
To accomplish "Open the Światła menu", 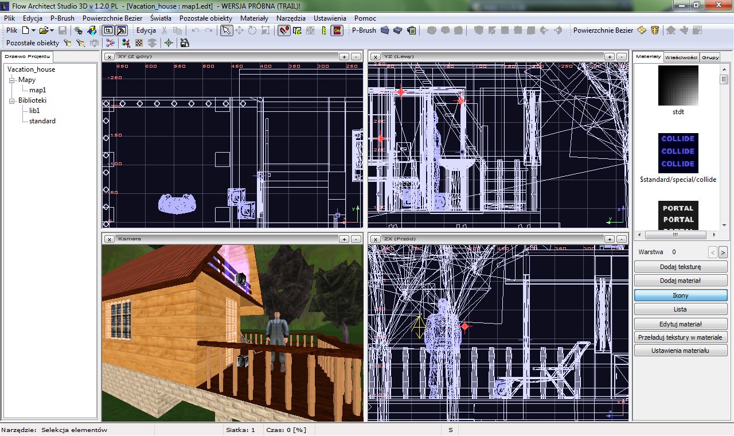I will [161, 18].
